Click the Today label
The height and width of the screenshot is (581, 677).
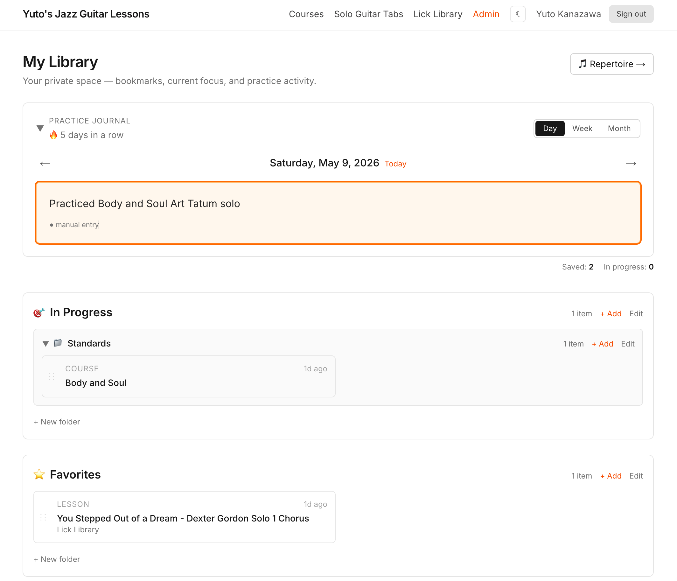pyautogui.click(x=395, y=164)
